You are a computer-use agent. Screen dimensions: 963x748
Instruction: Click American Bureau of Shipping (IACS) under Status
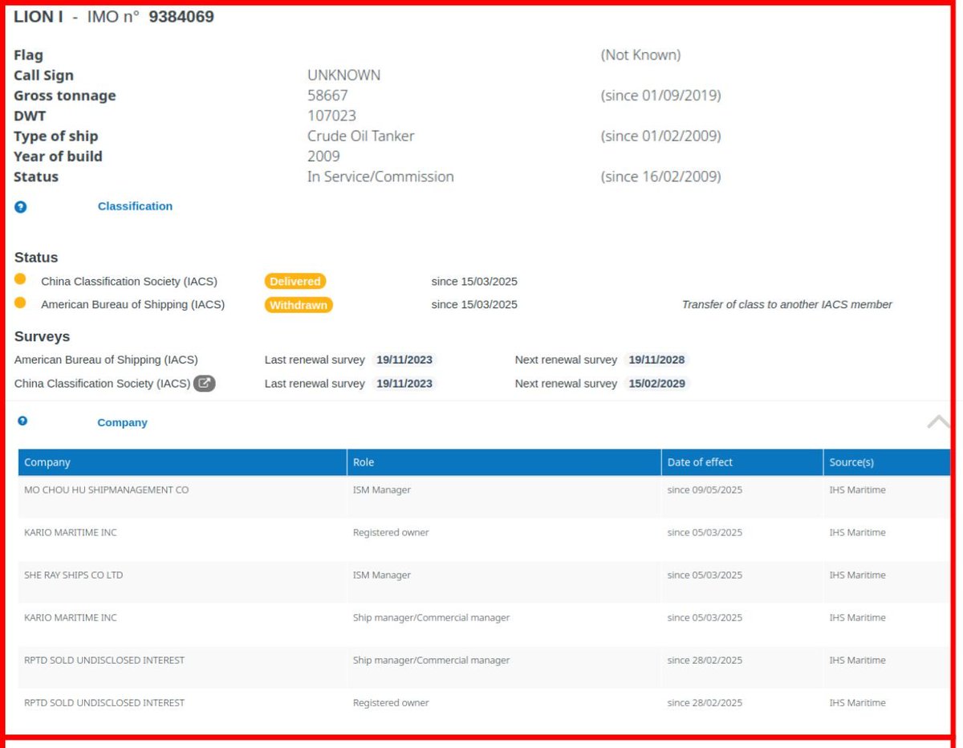click(133, 305)
